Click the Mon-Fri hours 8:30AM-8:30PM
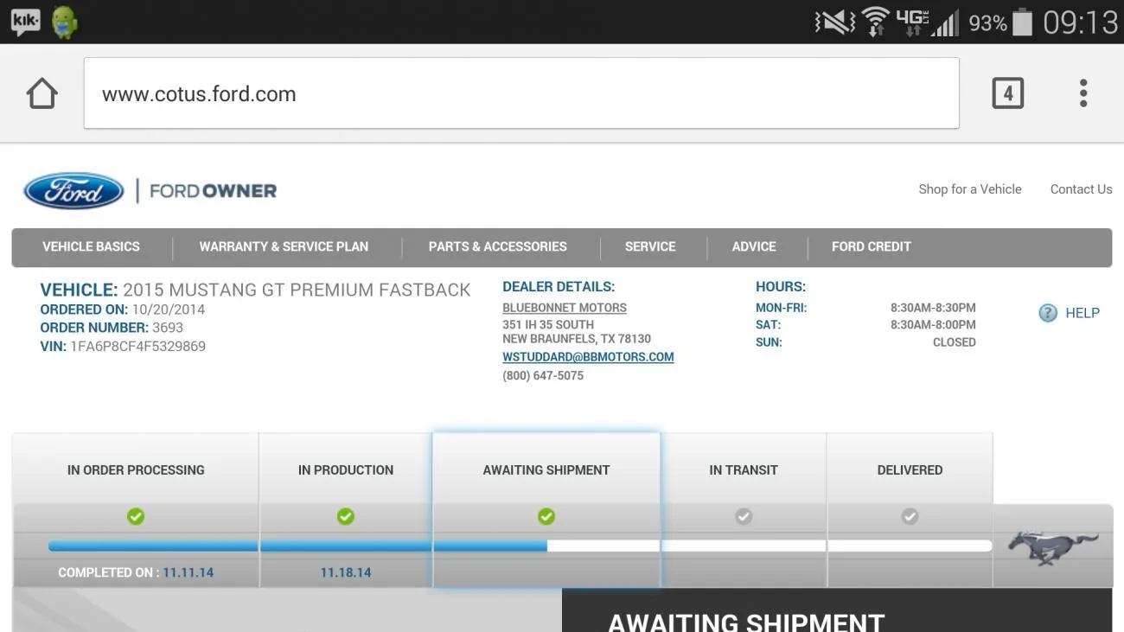 (933, 308)
